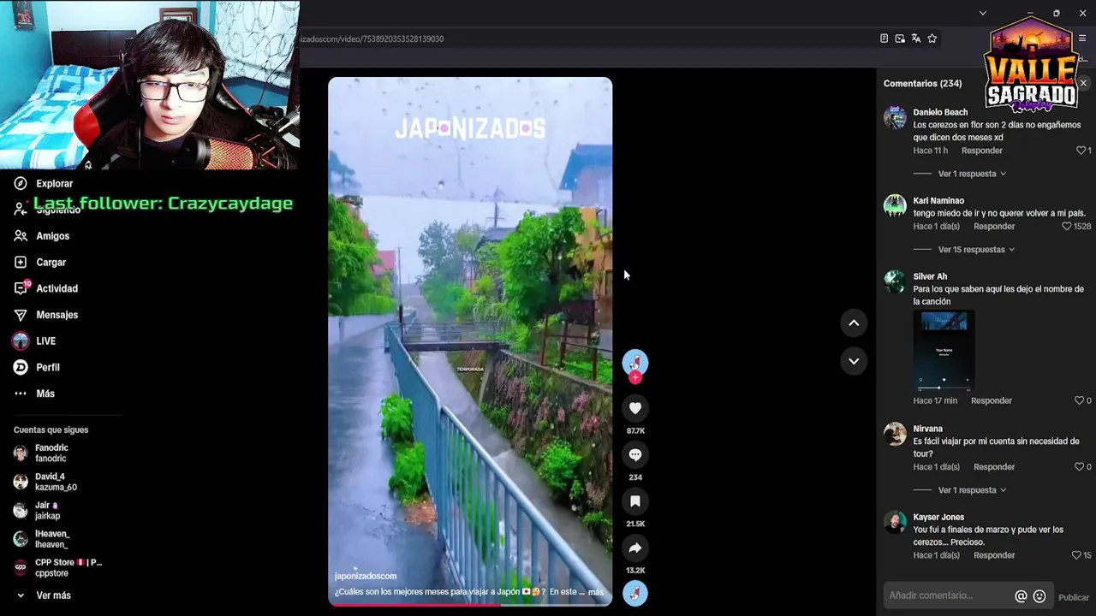Viewport: 1096px width, 616px height.
Task: Reply to Danielo Beach's comment
Action: coord(982,151)
